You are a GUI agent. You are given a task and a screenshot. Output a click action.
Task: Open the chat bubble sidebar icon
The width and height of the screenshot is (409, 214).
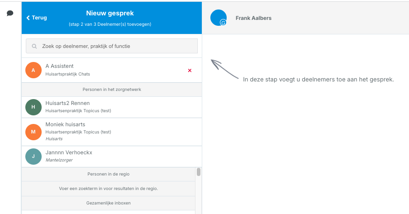click(x=10, y=13)
